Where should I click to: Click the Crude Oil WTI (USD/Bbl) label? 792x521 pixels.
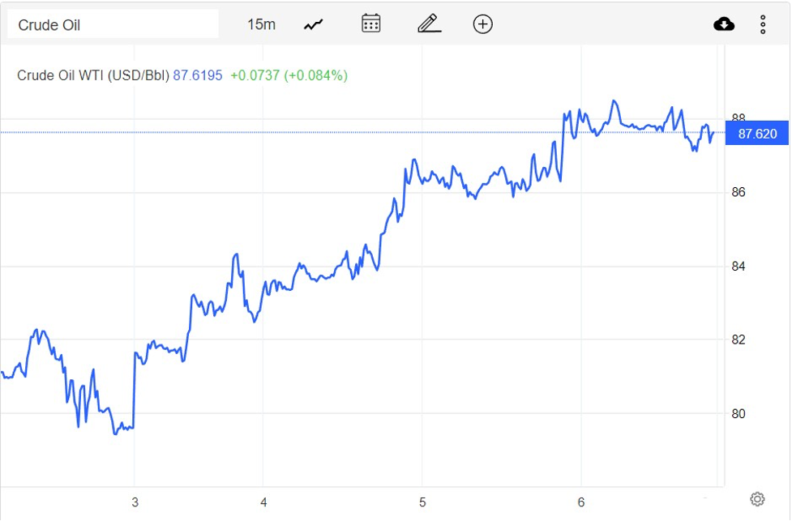point(93,75)
